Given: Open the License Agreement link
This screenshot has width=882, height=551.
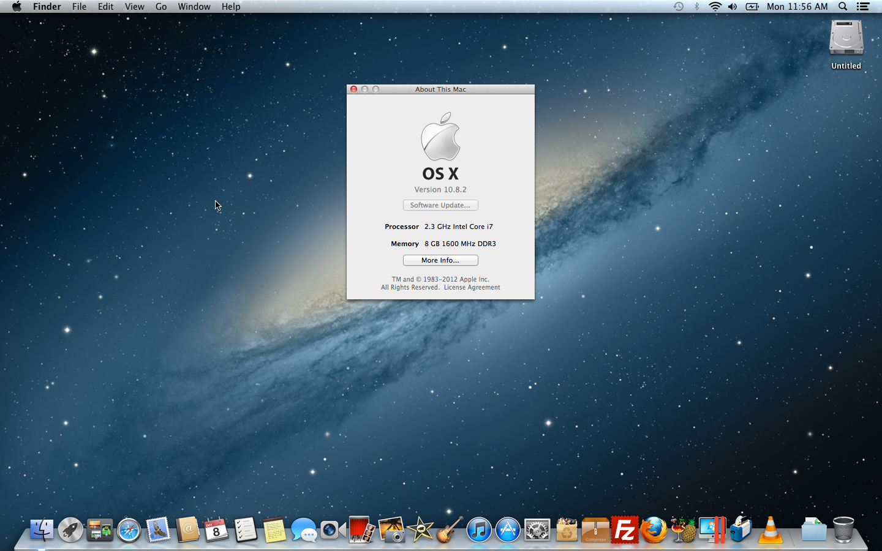Looking at the screenshot, I should point(472,288).
